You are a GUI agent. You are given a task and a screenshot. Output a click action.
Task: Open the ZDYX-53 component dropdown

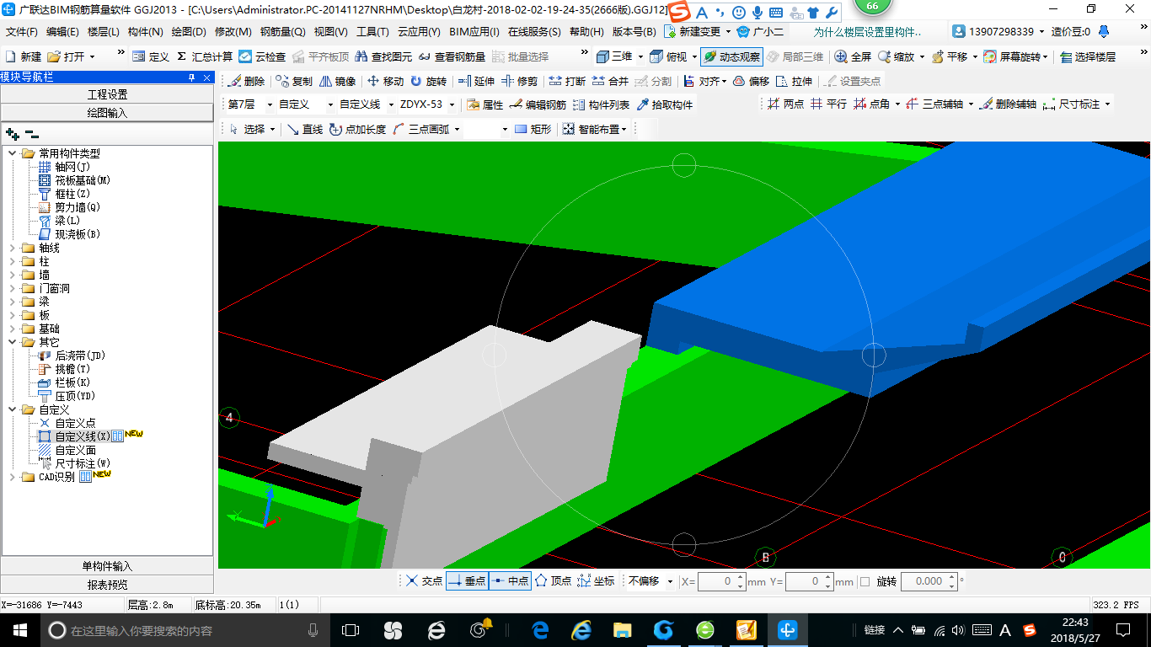(x=452, y=105)
